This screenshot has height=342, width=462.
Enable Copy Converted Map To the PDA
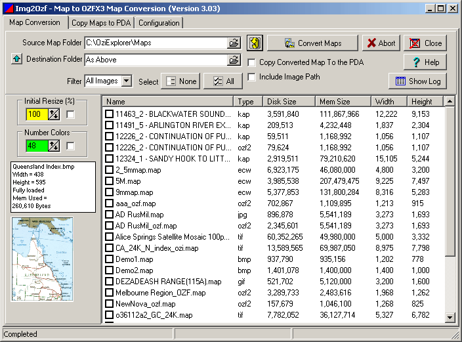point(251,62)
